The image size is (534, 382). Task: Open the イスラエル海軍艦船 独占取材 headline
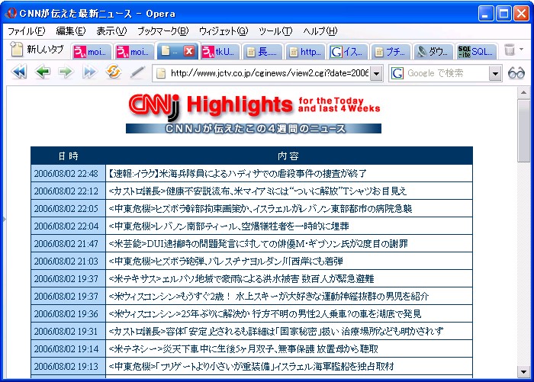coord(251,367)
